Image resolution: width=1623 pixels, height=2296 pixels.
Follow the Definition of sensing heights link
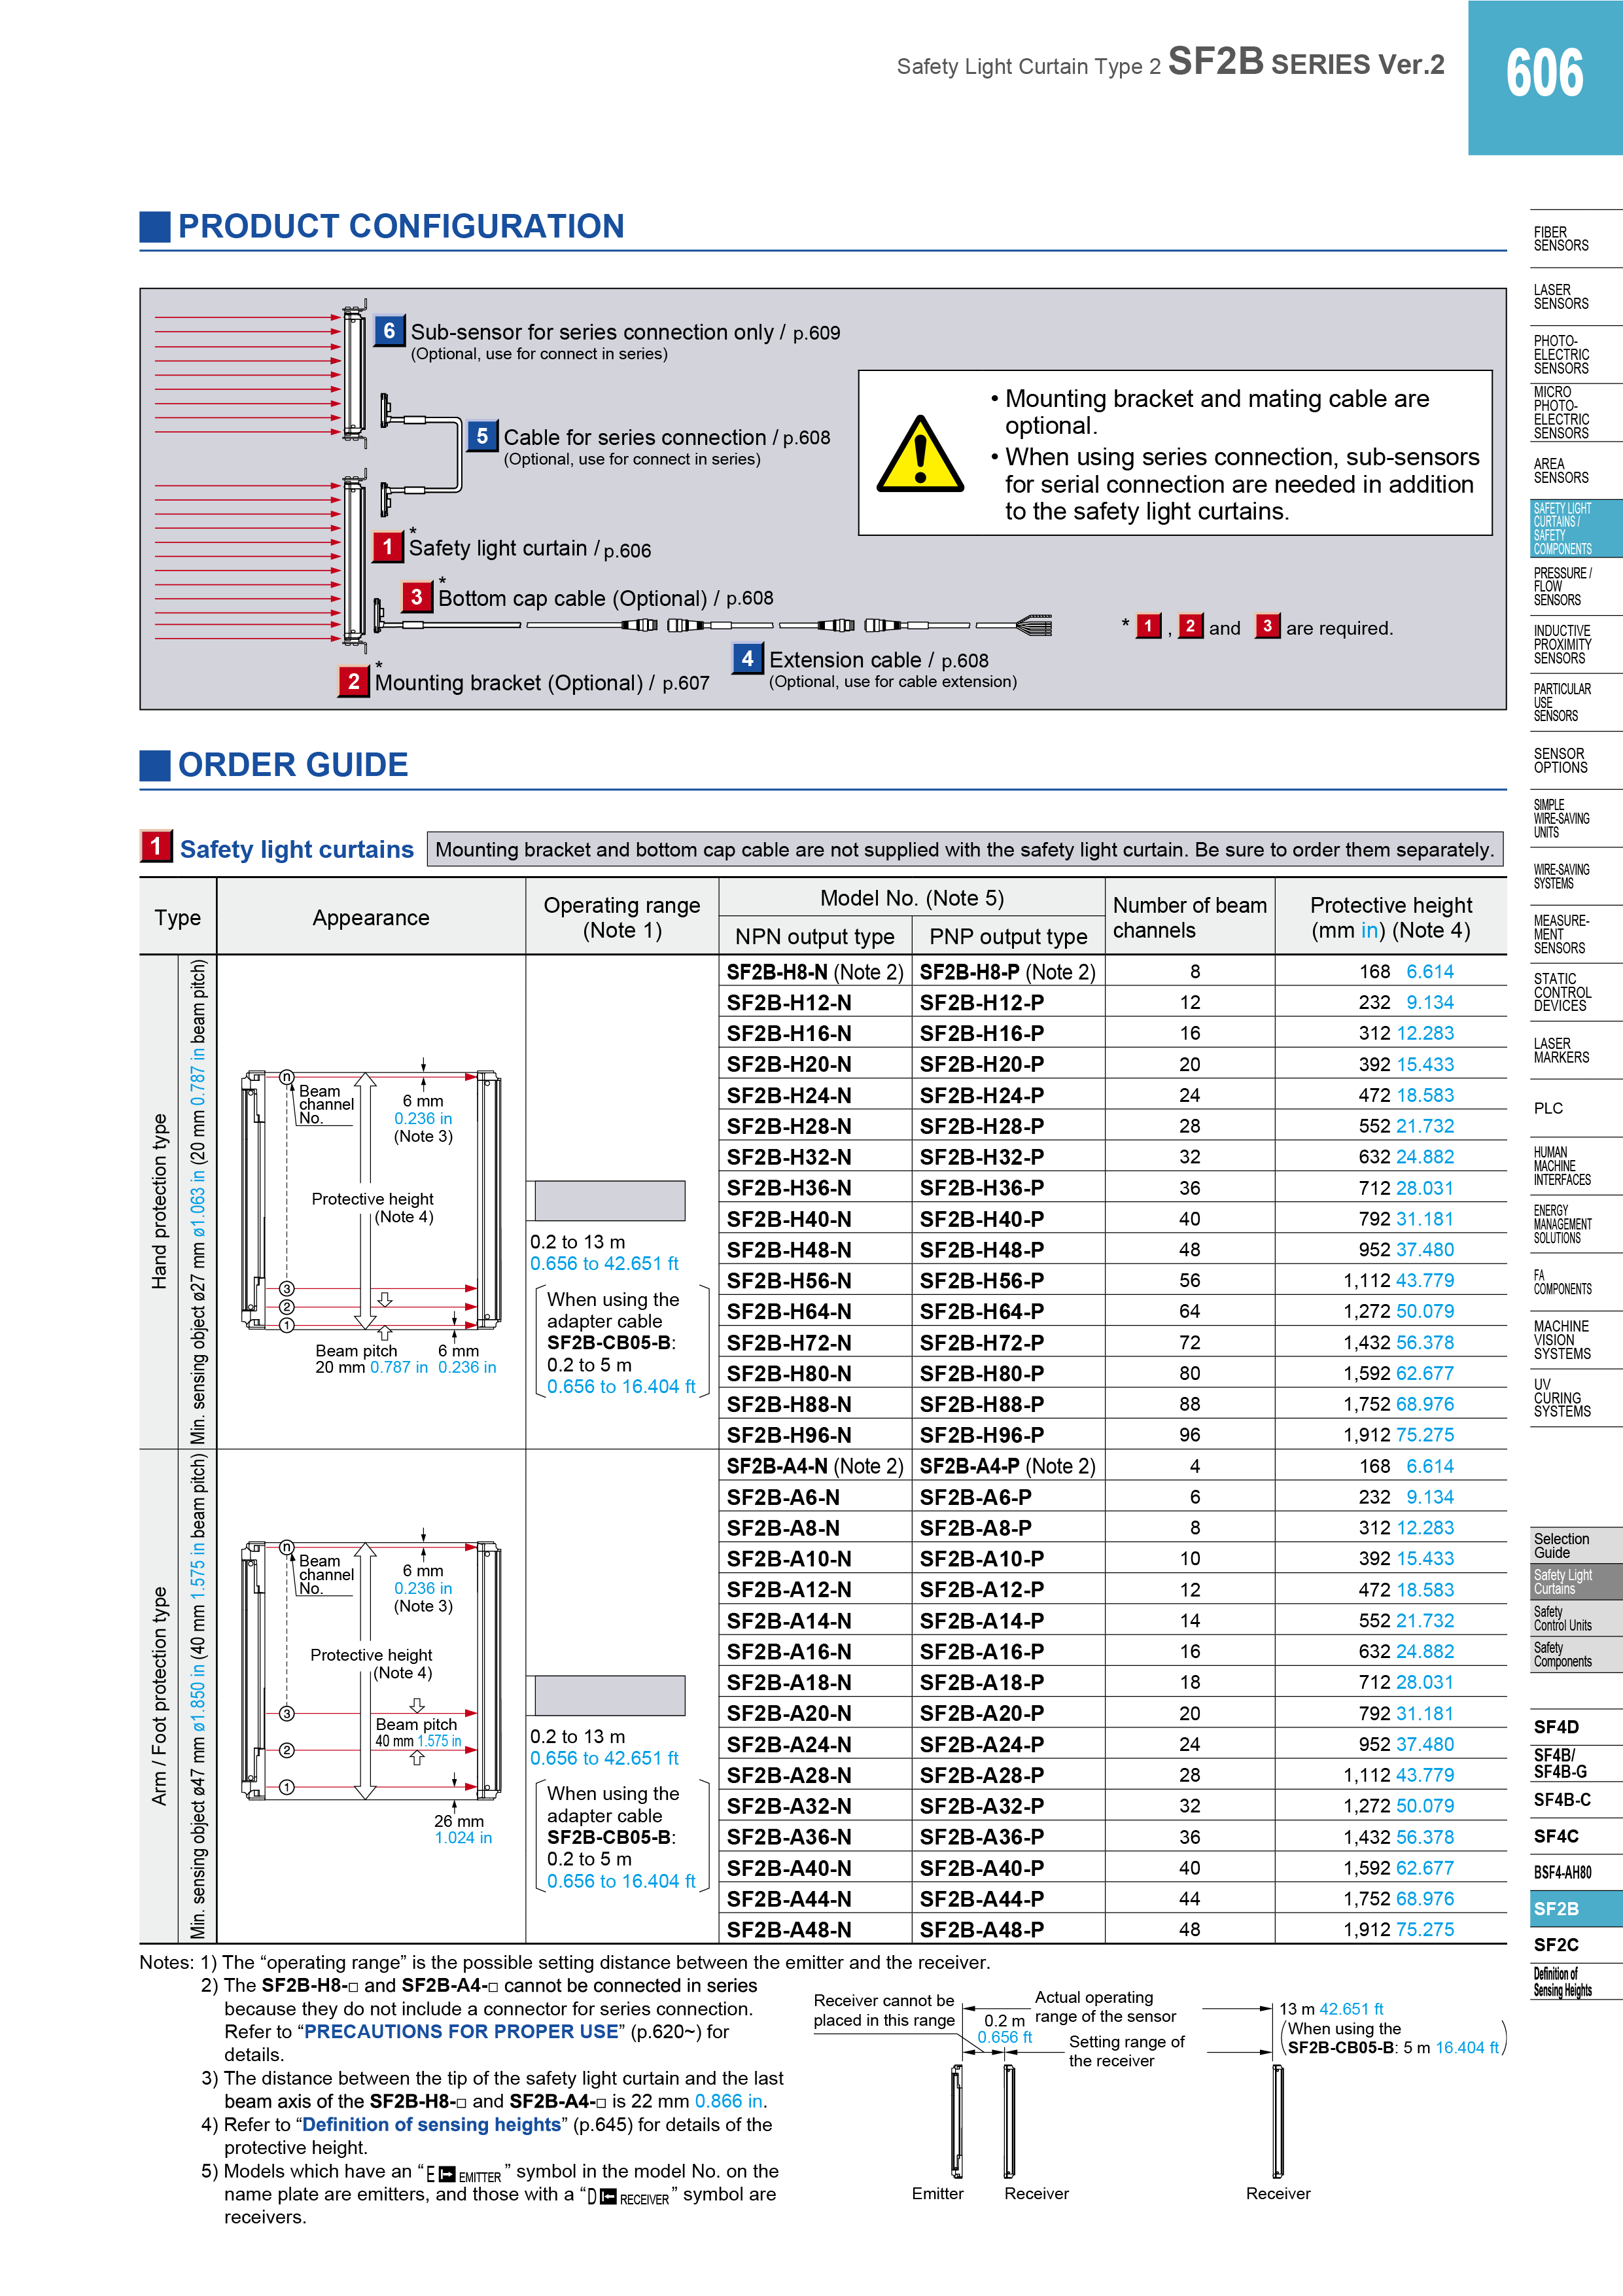coord(431,2124)
